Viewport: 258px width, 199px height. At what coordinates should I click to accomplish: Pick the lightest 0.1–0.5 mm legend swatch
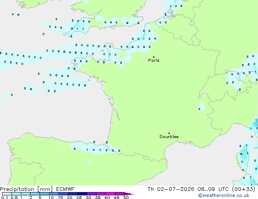pyautogui.click(x=7, y=194)
